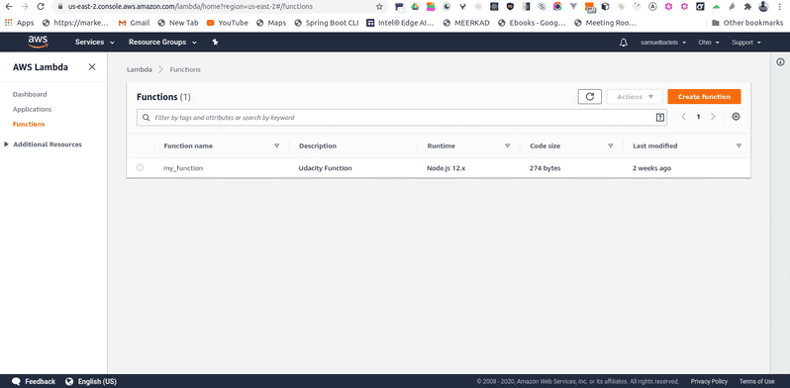Focus the filter by tags search field

tap(402, 118)
